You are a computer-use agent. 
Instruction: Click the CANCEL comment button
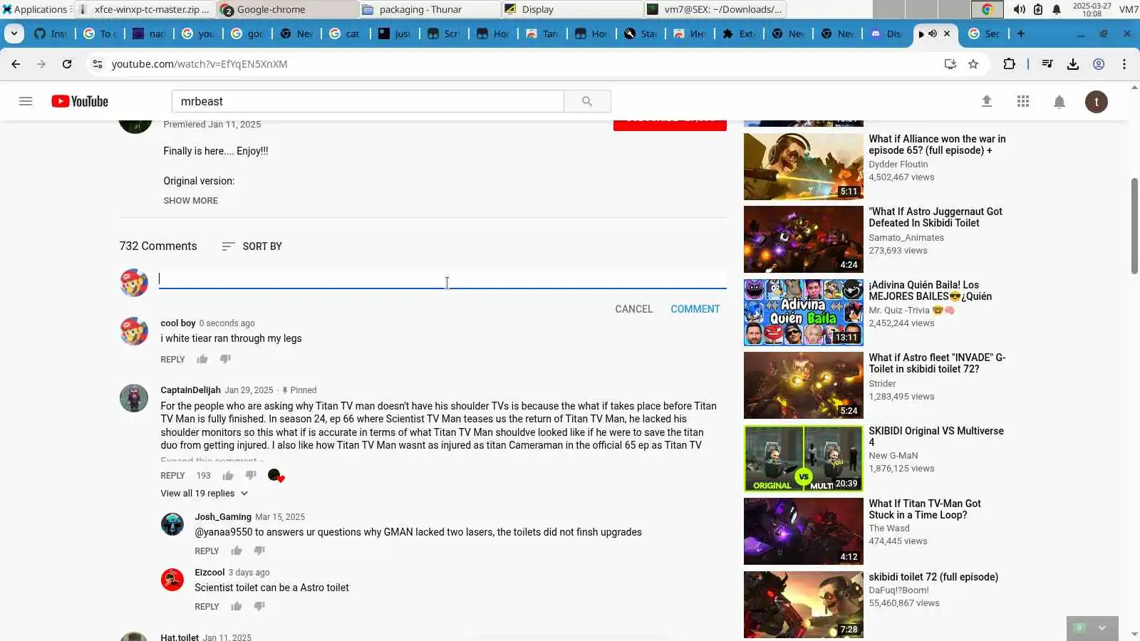point(634,309)
